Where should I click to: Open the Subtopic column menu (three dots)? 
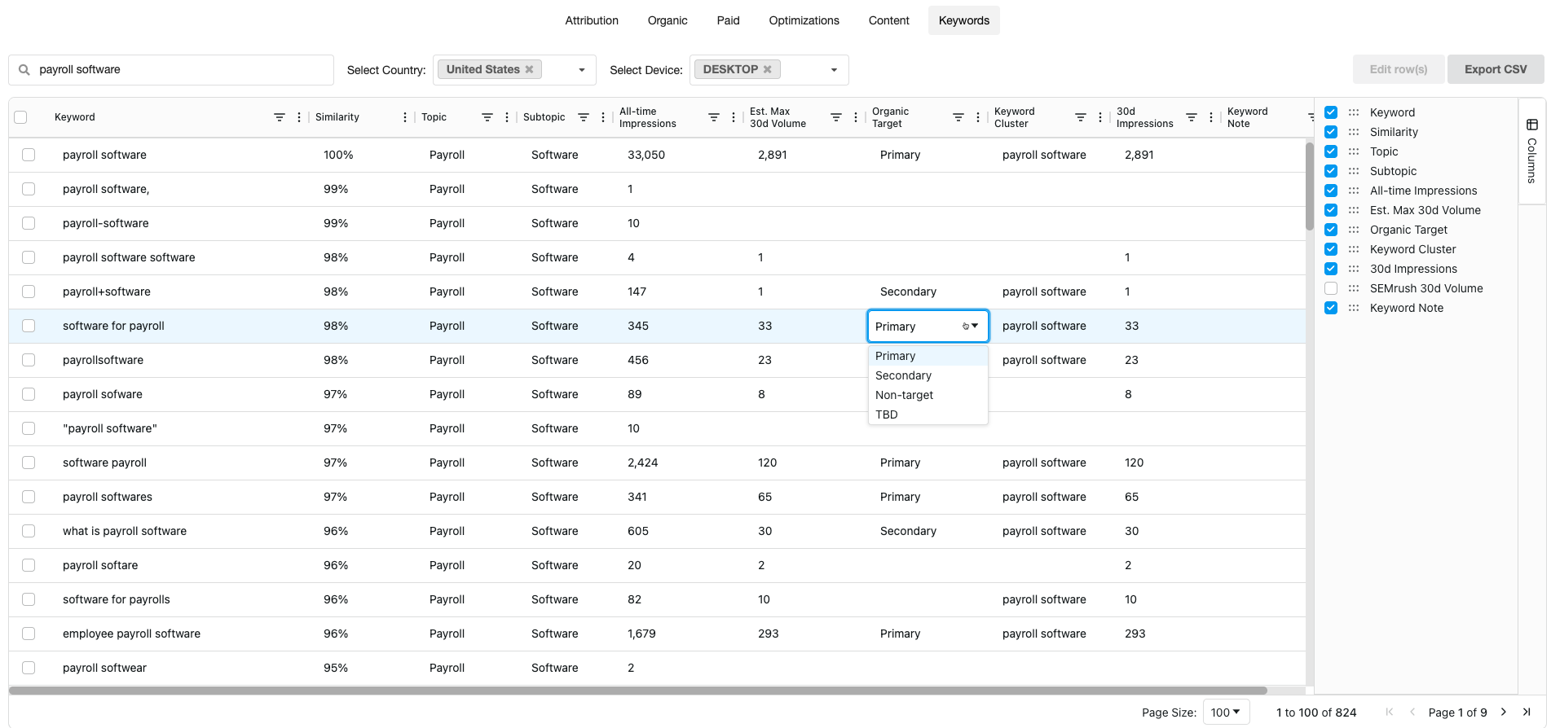[603, 117]
